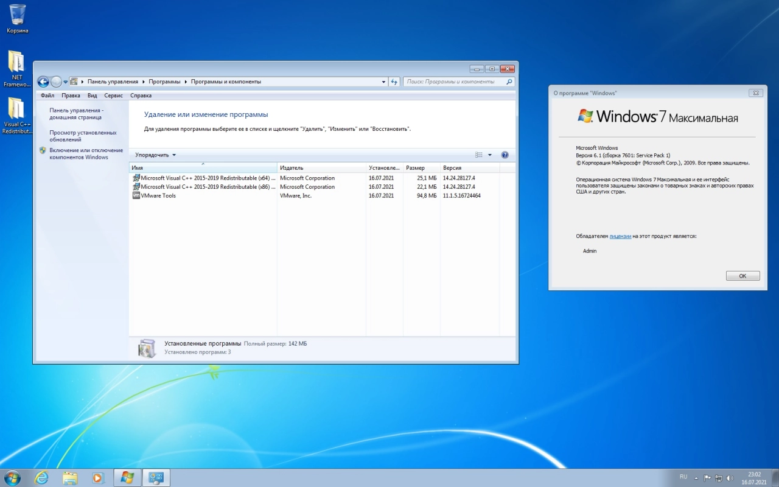
Task: Click the change view icon
Action: [x=479, y=155]
